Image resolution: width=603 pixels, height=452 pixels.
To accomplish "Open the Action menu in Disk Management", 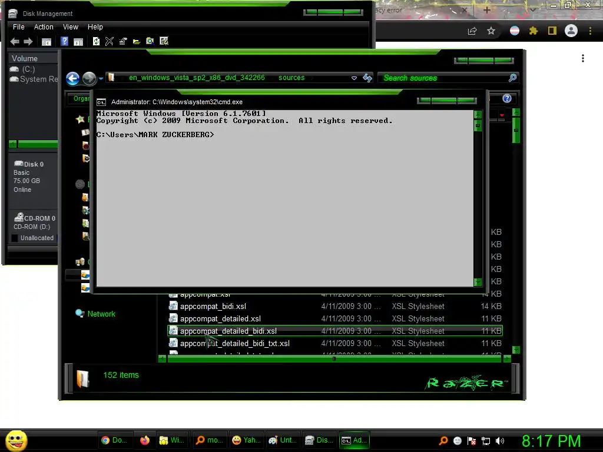I will [x=44, y=27].
